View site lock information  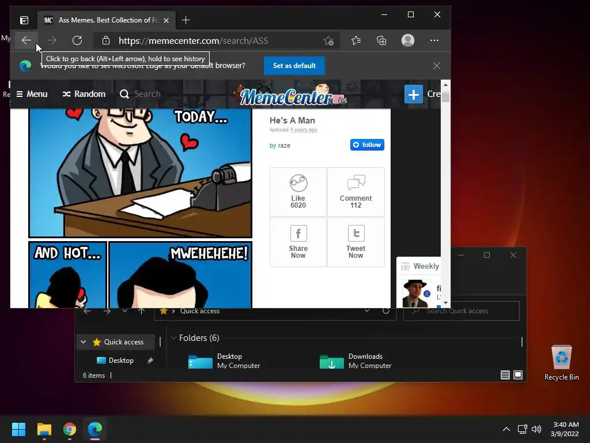point(106,40)
